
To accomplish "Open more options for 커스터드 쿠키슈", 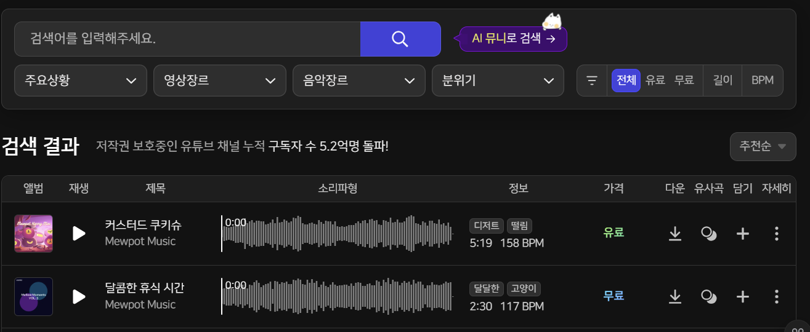I will pos(777,234).
